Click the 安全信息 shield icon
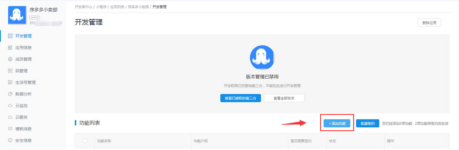 point(10,140)
